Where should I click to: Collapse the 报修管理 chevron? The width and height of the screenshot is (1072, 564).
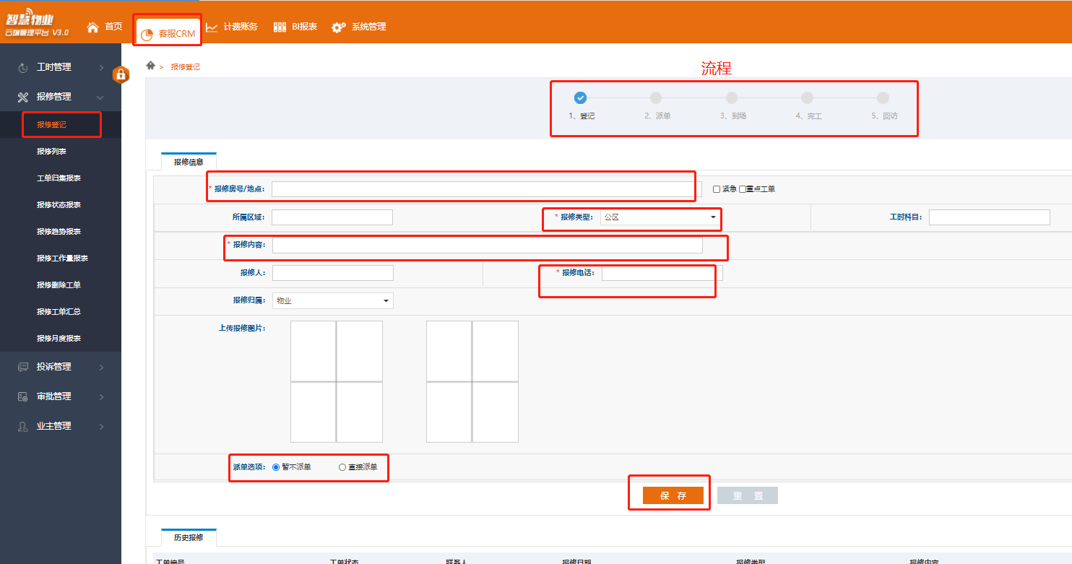pos(100,97)
